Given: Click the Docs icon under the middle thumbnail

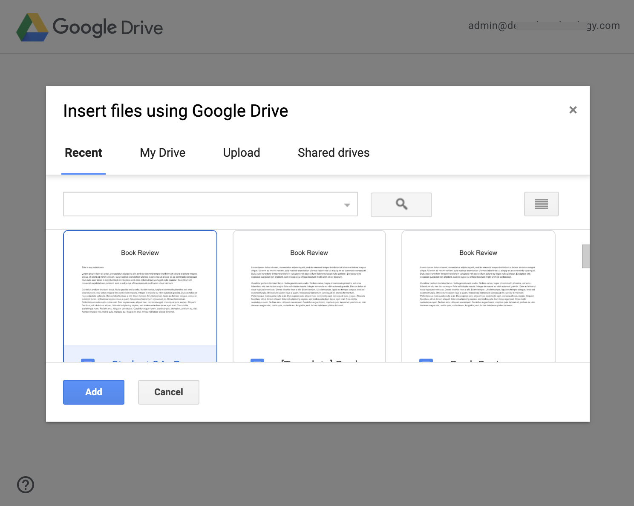Looking at the screenshot, I should [257, 360].
